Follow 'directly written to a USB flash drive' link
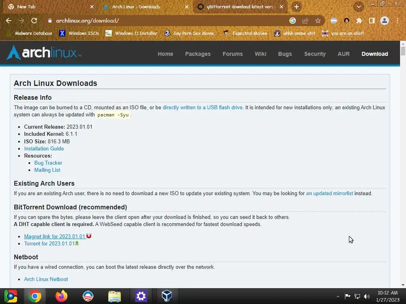Screen dimensions: 406x304 pyautogui.click(x=203, y=108)
